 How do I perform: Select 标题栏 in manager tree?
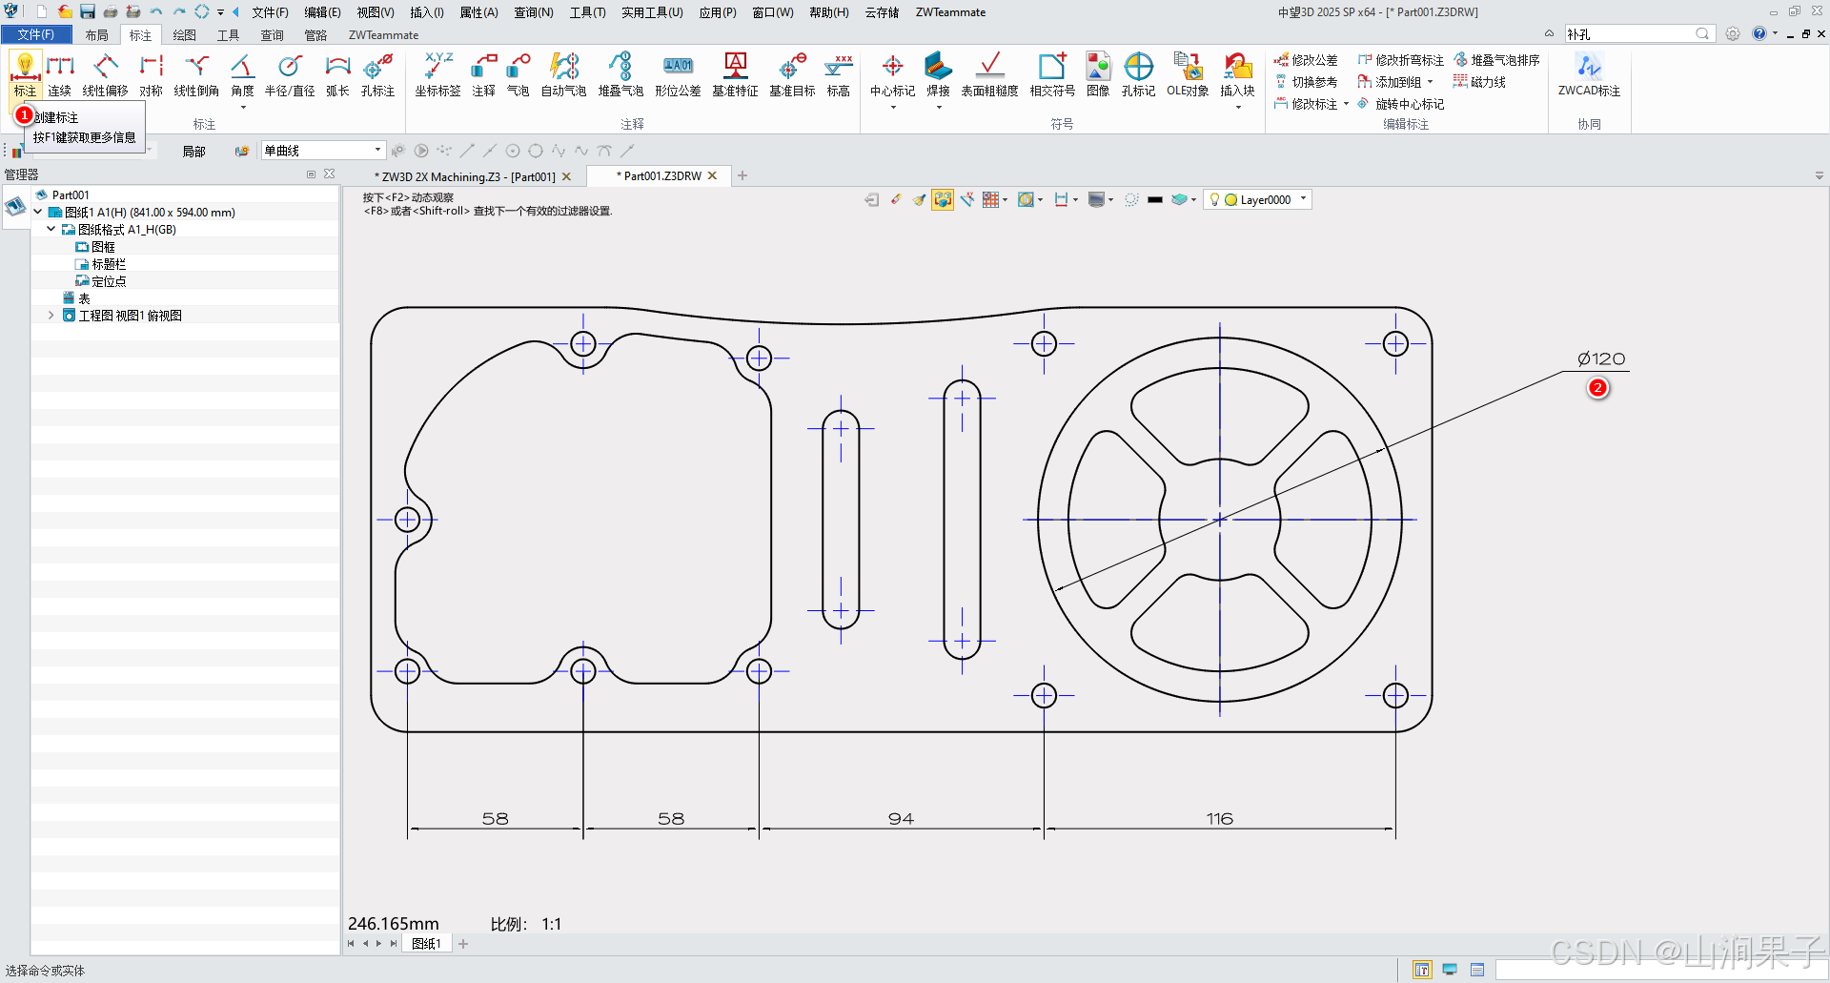click(108, 264)
